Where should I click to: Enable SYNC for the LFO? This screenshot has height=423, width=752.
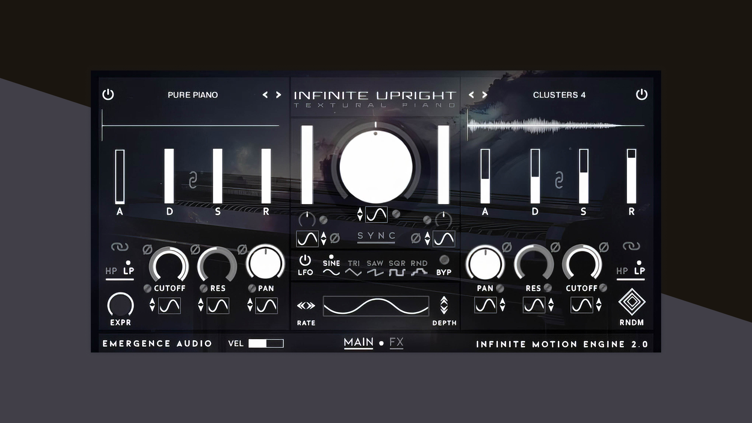click(x=376, y=235)
